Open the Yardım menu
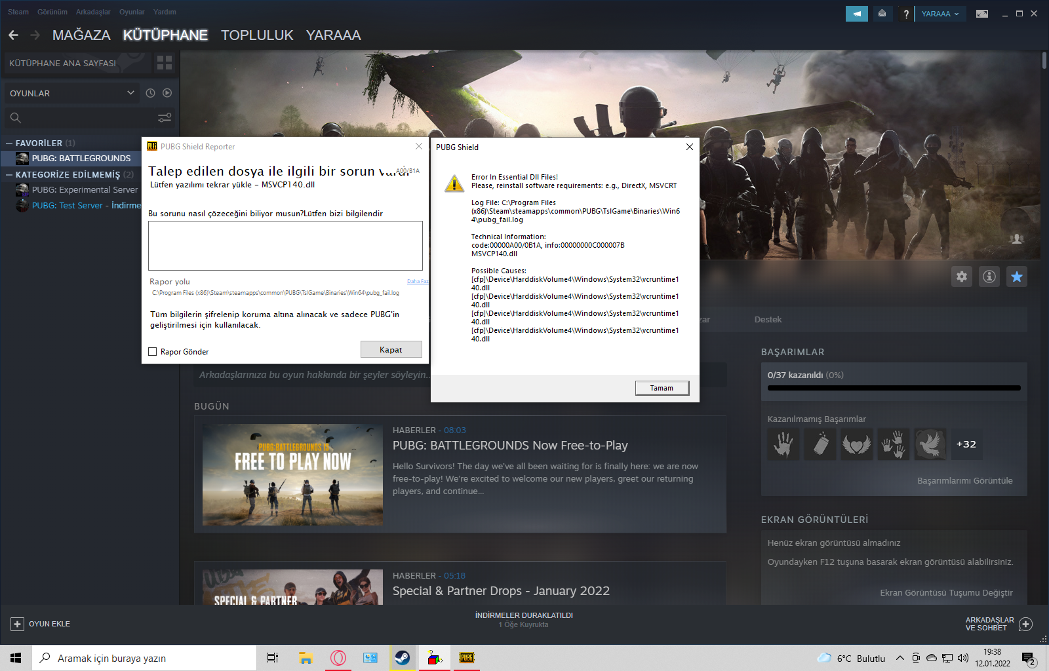This screenshot has width=1049, height=671. coord(165,12)
